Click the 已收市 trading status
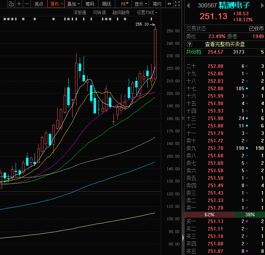 [x=256, y=28]
